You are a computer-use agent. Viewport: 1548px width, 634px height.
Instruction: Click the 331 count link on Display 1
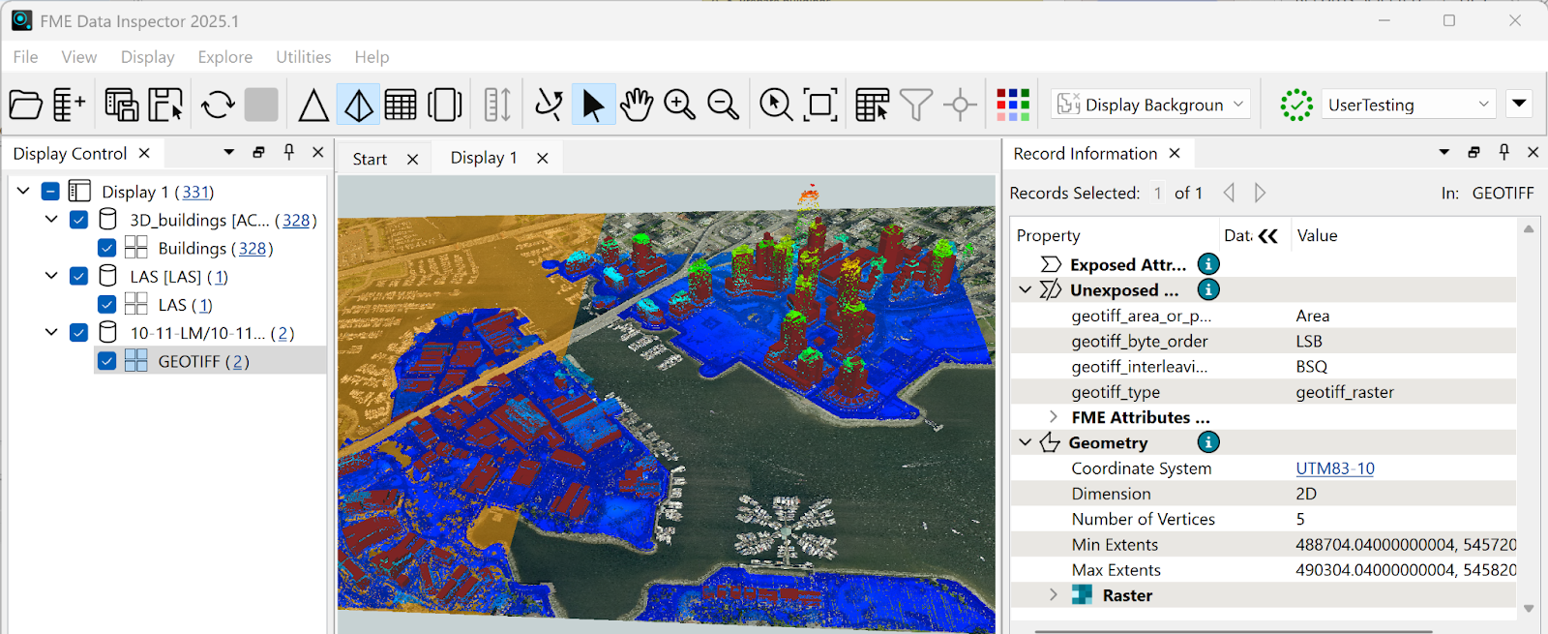(196, 192)
